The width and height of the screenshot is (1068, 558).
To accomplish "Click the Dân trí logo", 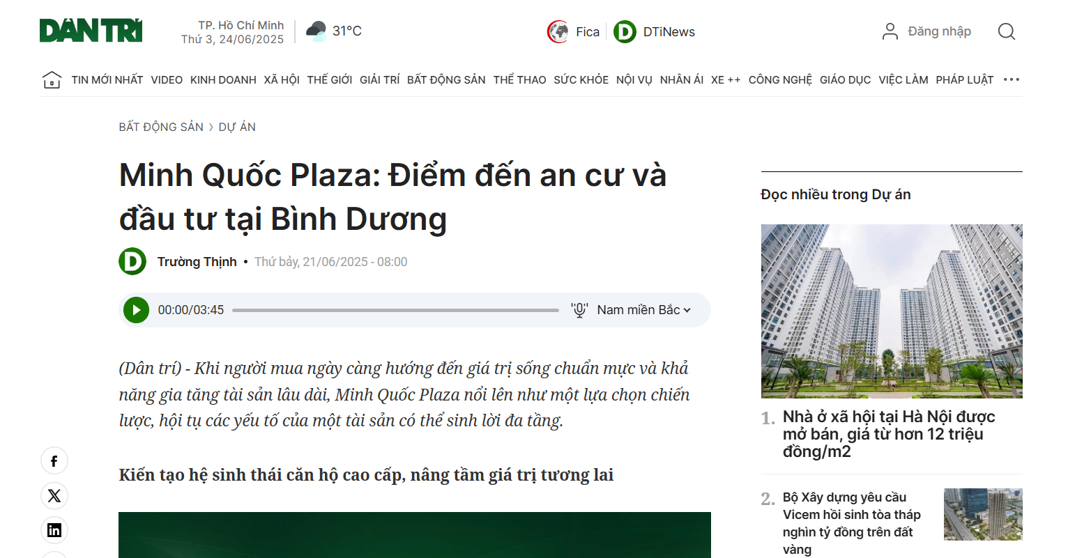I will pyautogui.click(x=91, y=31).
